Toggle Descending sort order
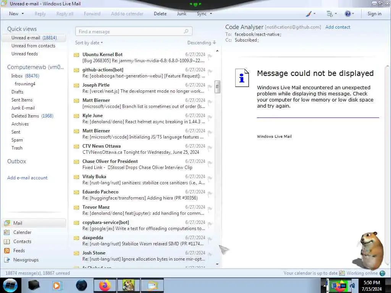This screenshot has height=293, width=391. click(x=202, y=43)
